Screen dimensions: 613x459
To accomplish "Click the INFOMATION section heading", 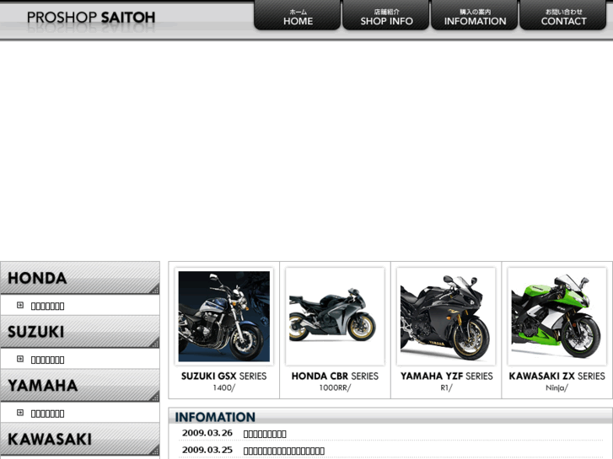I will point(215,417).
